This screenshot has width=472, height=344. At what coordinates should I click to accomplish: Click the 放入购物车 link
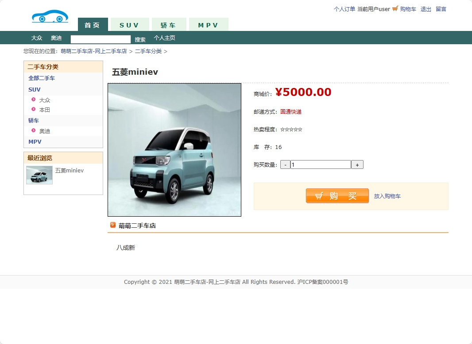coord(387,196)
